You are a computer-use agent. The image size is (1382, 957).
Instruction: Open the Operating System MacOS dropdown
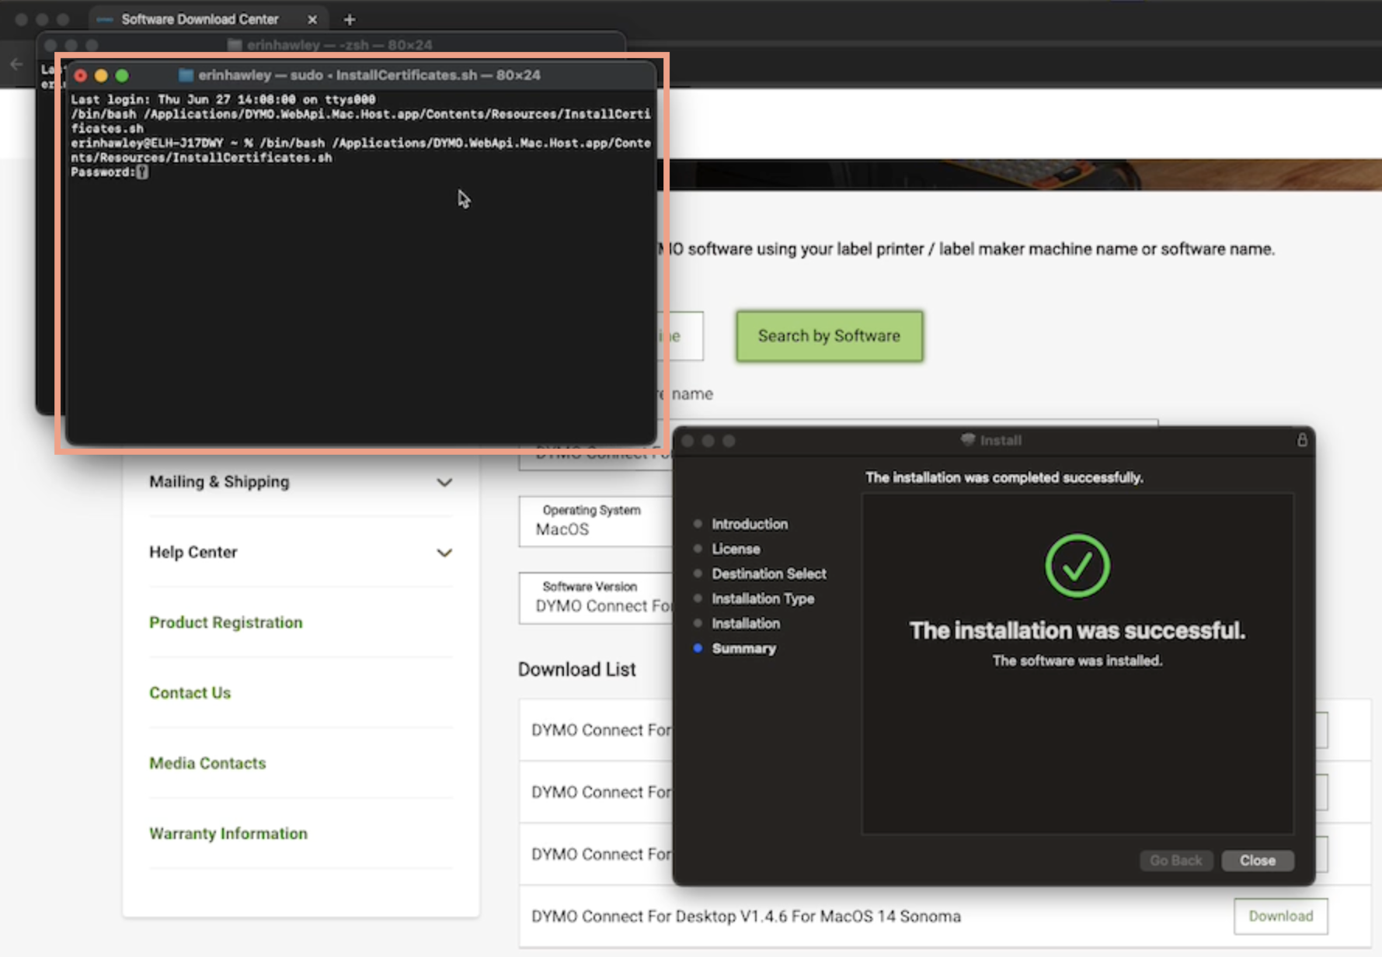[596, 521]
